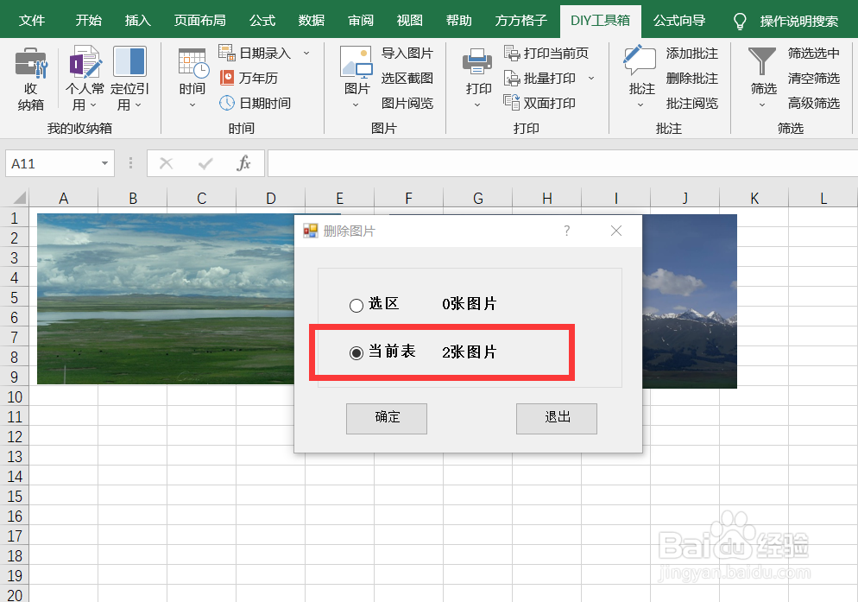The height and width of the screenshot is (602, 858).
Task: Select the 当前表 radio button
Action: [356, 352]
